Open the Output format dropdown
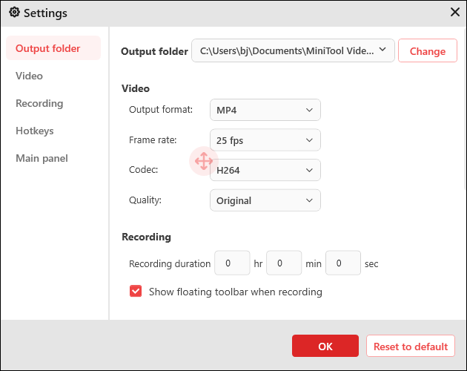 [x=265, y=111]
